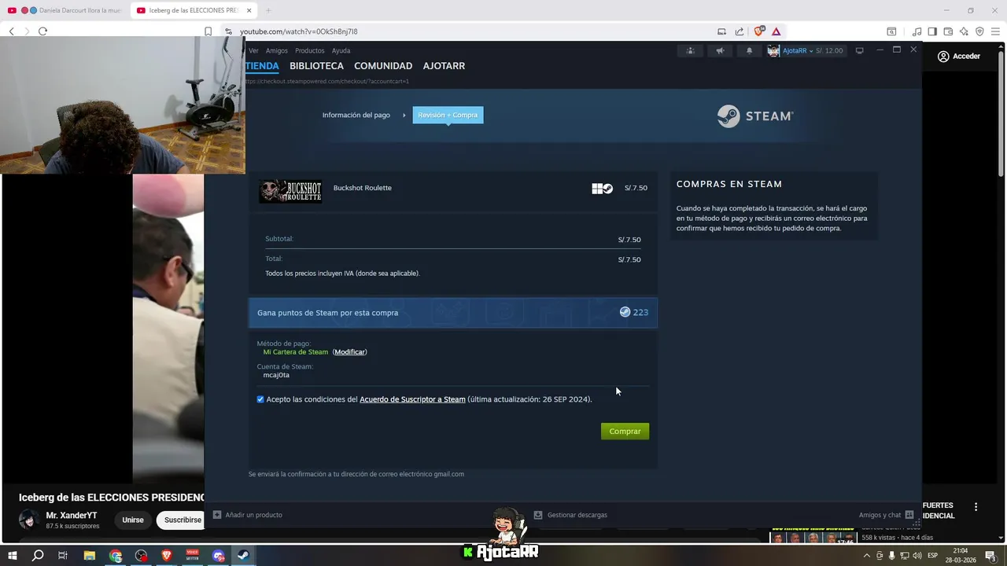Open Gestionar descargas in Steam
This screenshot has height=566, width=1007.
point(570,515)
